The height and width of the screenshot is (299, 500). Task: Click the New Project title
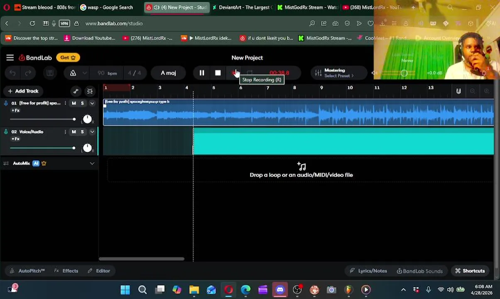point(247,58)
